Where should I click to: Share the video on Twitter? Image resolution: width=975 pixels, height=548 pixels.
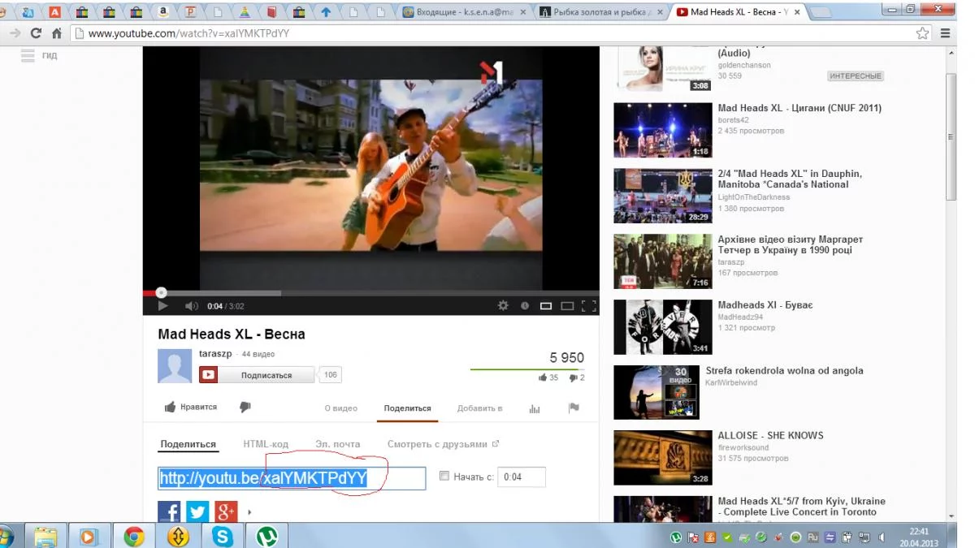[197, 512]
